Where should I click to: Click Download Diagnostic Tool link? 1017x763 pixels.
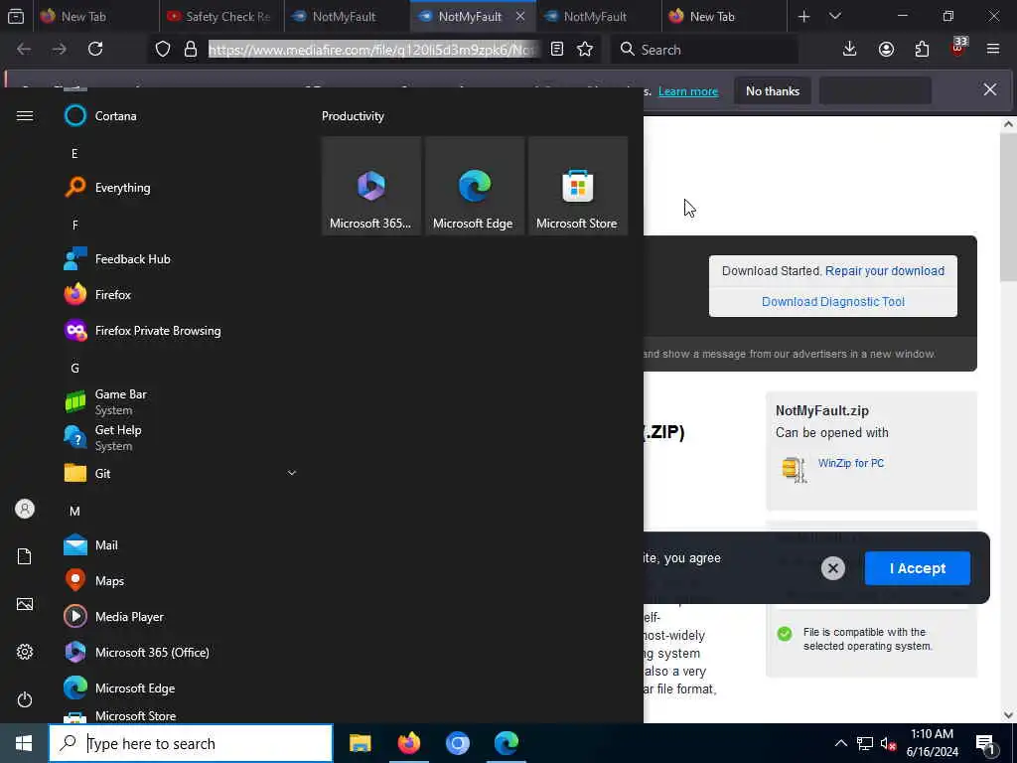tap(833, 302)
